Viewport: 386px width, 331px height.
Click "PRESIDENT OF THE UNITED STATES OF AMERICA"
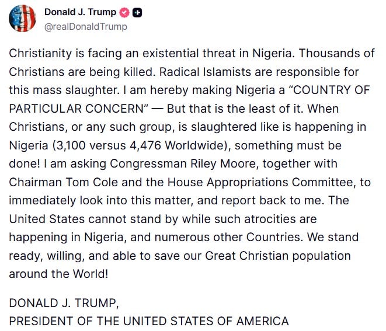point(148,320)
